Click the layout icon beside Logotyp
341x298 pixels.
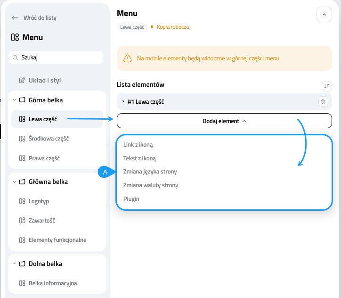click(x=22, y=201)
